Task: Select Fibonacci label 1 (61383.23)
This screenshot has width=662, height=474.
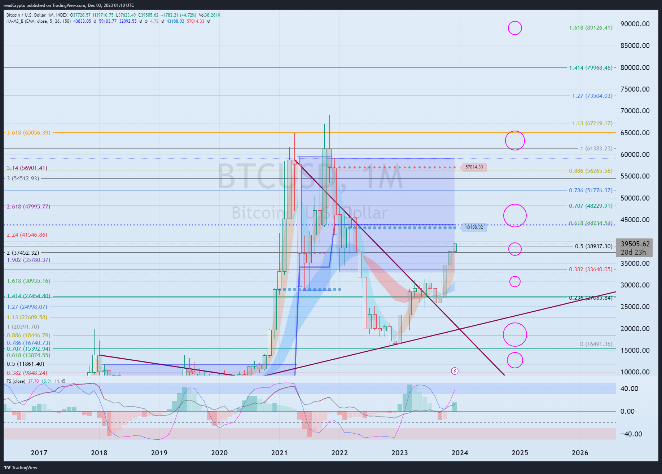Action: [596, 148]
